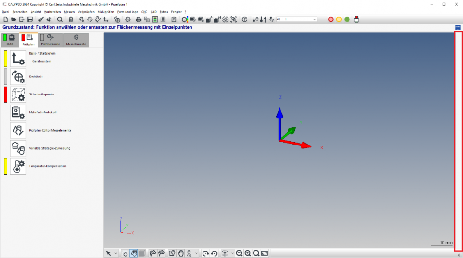This screenshot has height=258, width=463.
Task: Open the Messelemente tab
Action: pos(76,40)
